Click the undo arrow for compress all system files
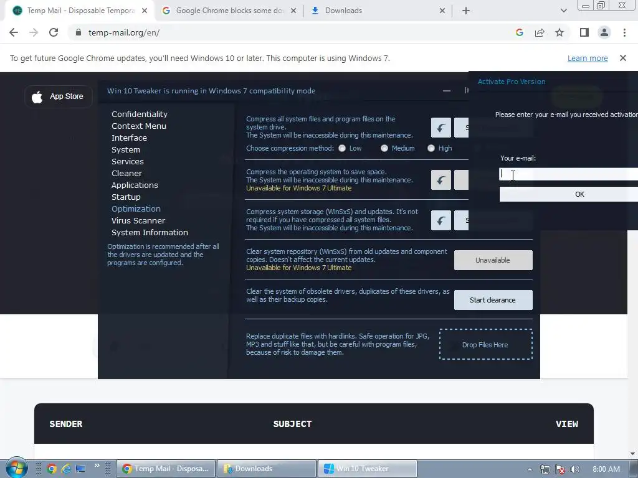Viewport: 638px width, 478px height. 440,128
